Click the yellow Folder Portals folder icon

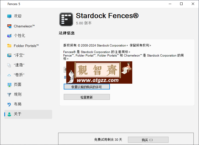coord(9,45)
